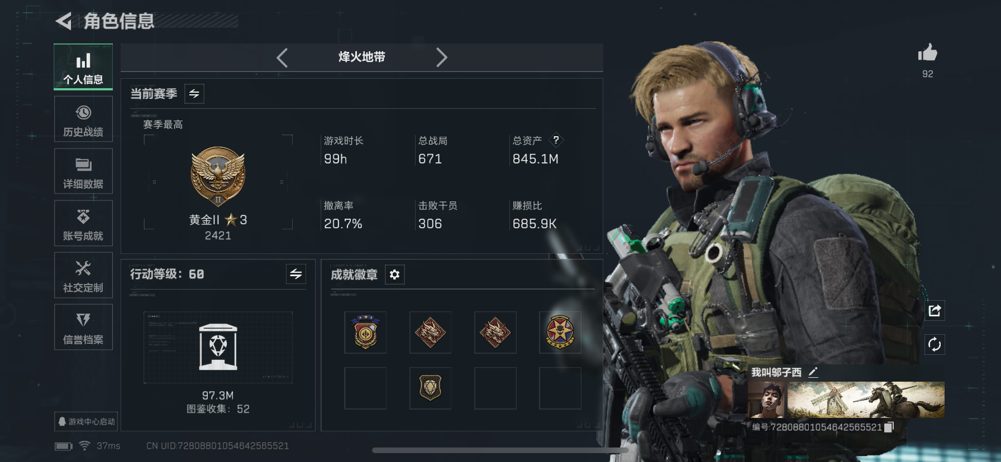Click the share profile icon
Viewport: 1001px width, 462px height.
935,310
